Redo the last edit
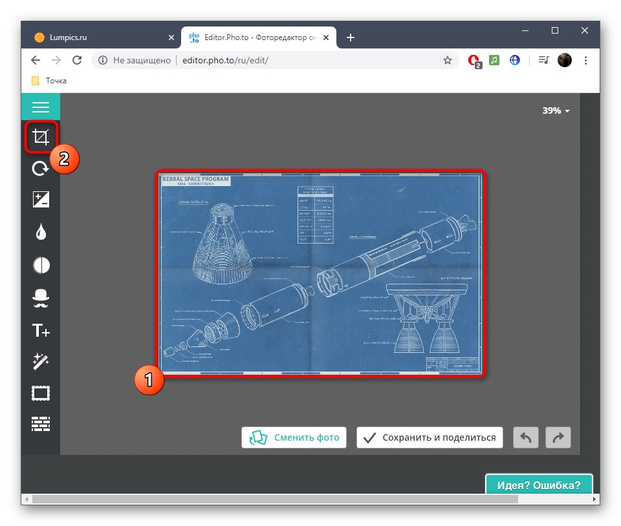621x526 pixels. [x=558, y=437]
